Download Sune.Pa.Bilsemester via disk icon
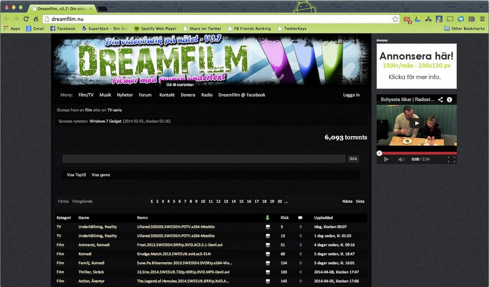This screenshot has width=489, height=287. coord(268,263)
